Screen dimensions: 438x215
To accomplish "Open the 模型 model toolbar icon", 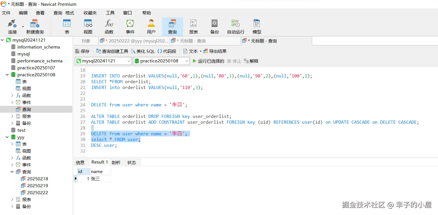I will (257, 27).
